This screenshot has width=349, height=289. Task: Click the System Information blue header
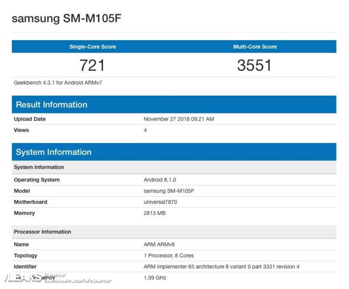coord(174,152)
